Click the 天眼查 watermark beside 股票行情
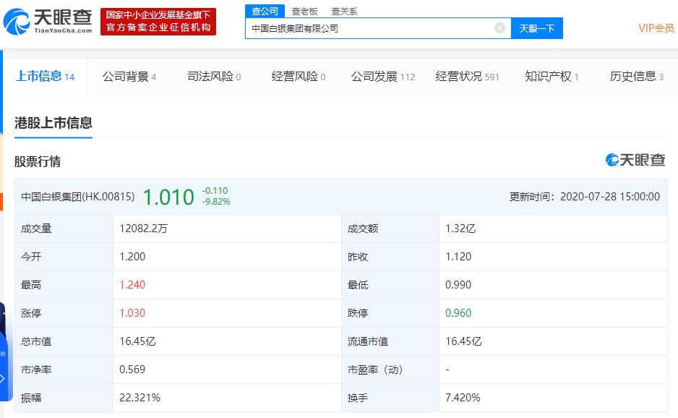Viewport: 678px width, 418px height. click(x=634, y=161)
